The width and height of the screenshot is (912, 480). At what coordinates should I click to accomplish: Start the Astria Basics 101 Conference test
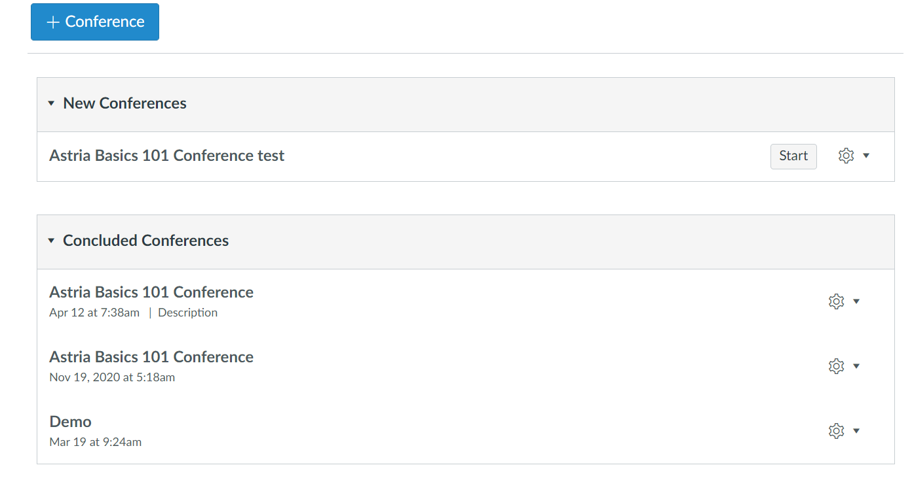click(x=793, y=156)
